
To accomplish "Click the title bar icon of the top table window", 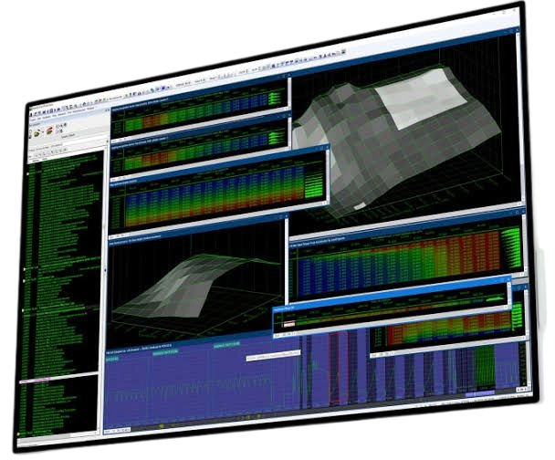I will coord(114,105).
